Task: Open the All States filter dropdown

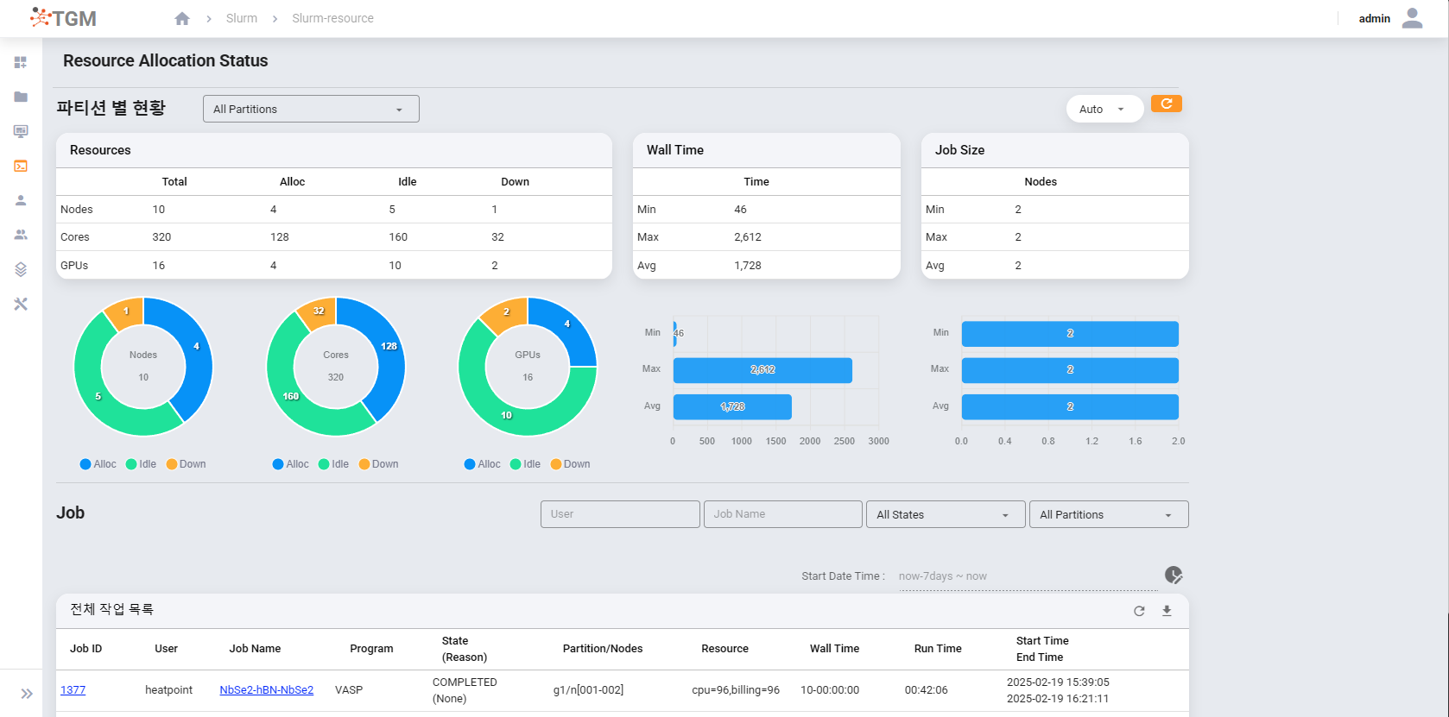Action: click(945, 514)
